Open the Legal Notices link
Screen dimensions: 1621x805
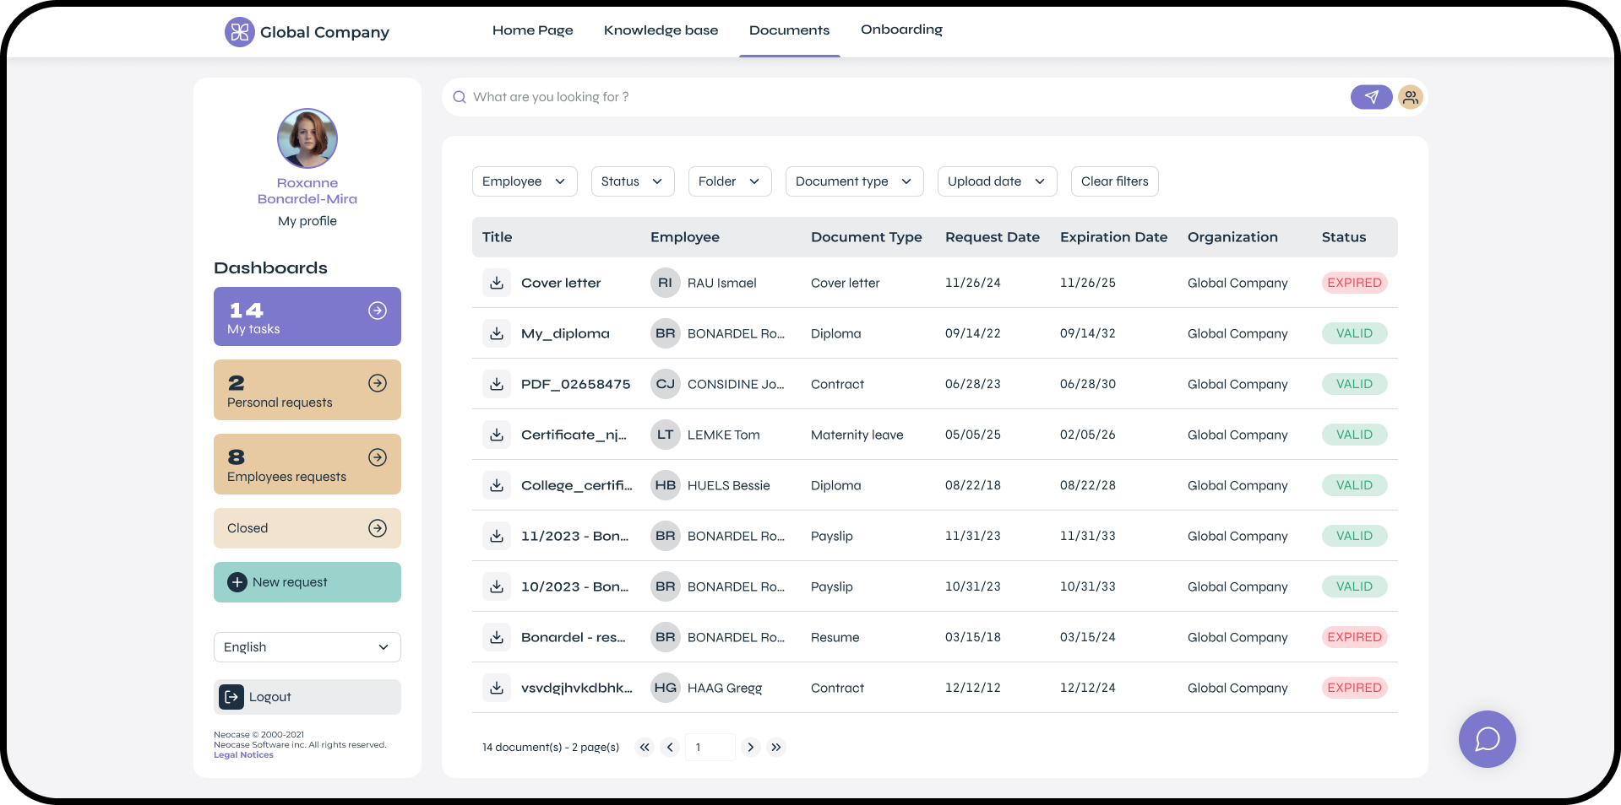(x=243, y=755)
